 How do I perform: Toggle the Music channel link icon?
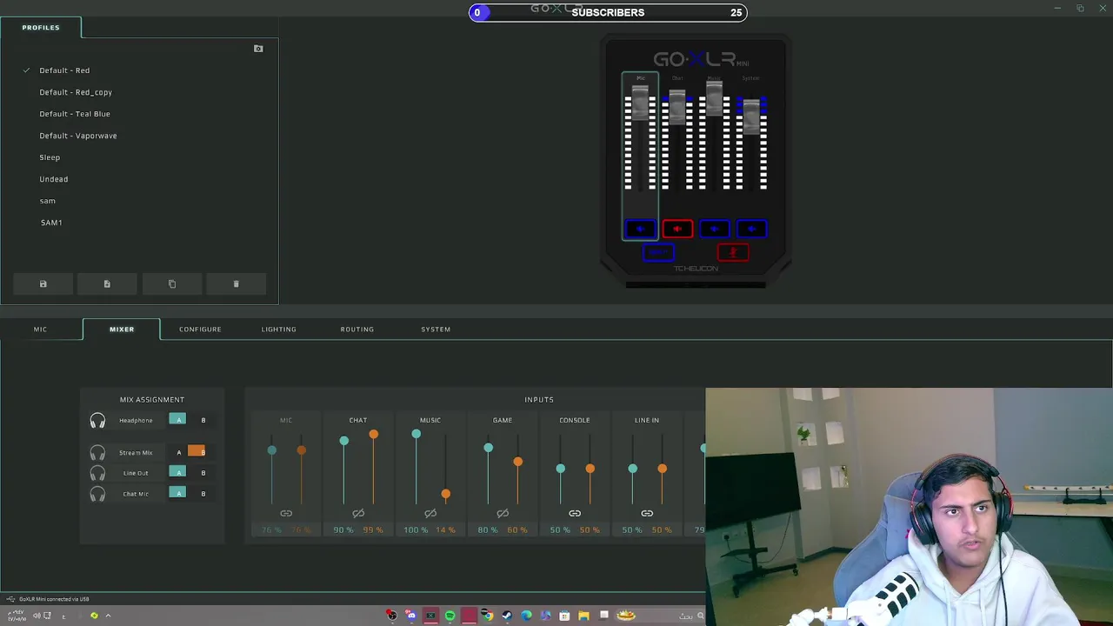coord(430,514)
